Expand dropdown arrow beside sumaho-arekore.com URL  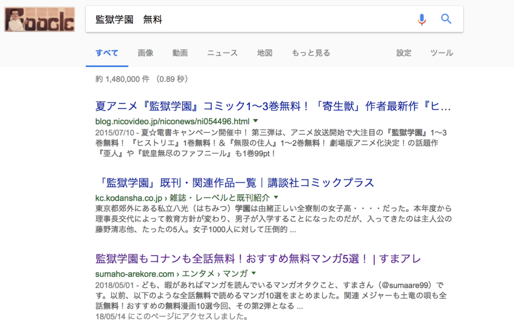point(253,273)
